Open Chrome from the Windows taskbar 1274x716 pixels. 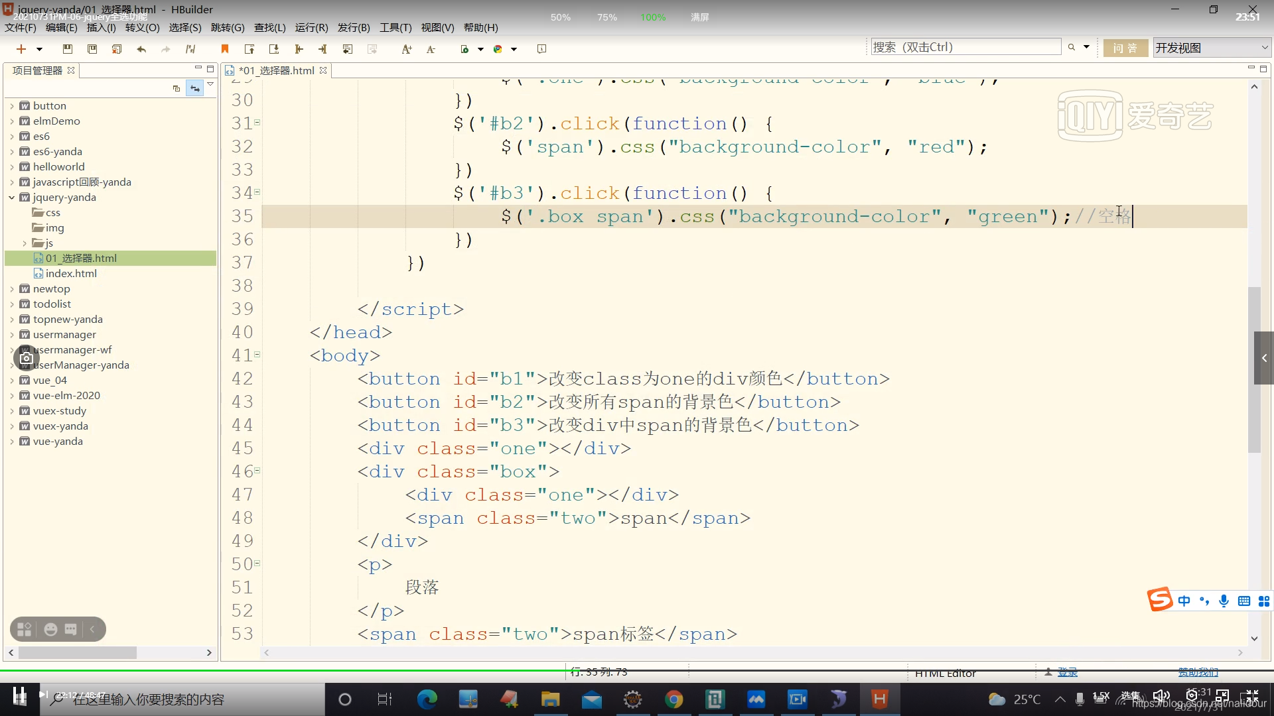(x=674, y=699)
